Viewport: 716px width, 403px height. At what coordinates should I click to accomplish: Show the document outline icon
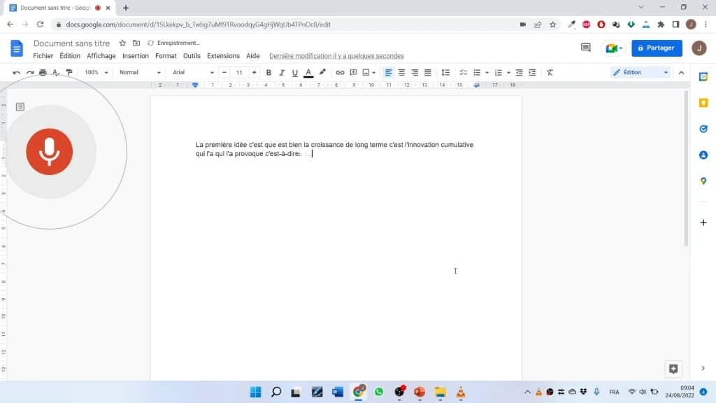[x=20, y=107]
